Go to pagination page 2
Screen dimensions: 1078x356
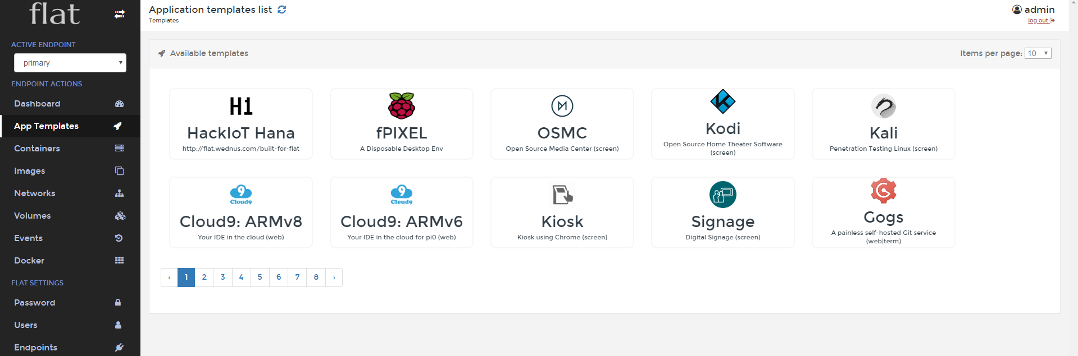[x=204, y=278]
